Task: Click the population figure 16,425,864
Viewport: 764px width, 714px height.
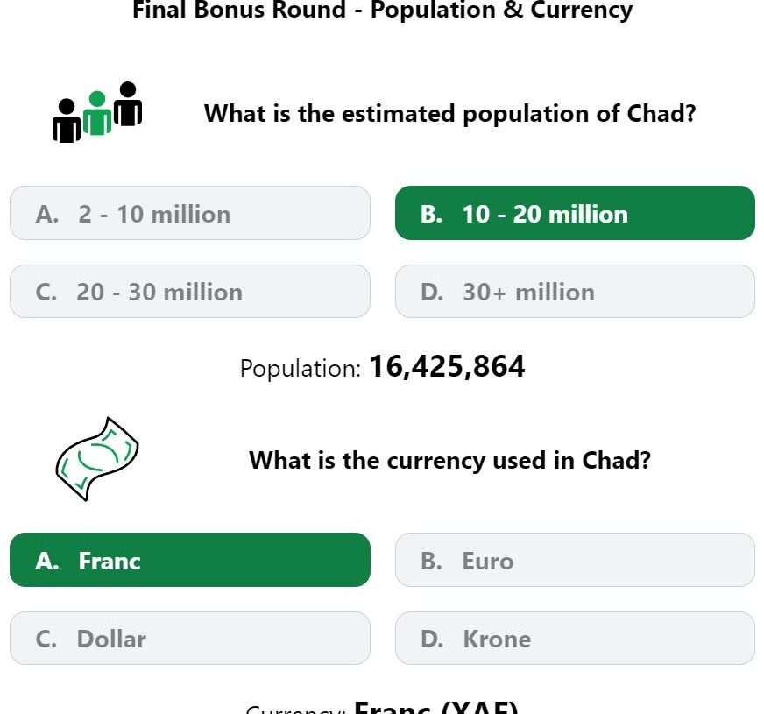Action: click(448, 366)
